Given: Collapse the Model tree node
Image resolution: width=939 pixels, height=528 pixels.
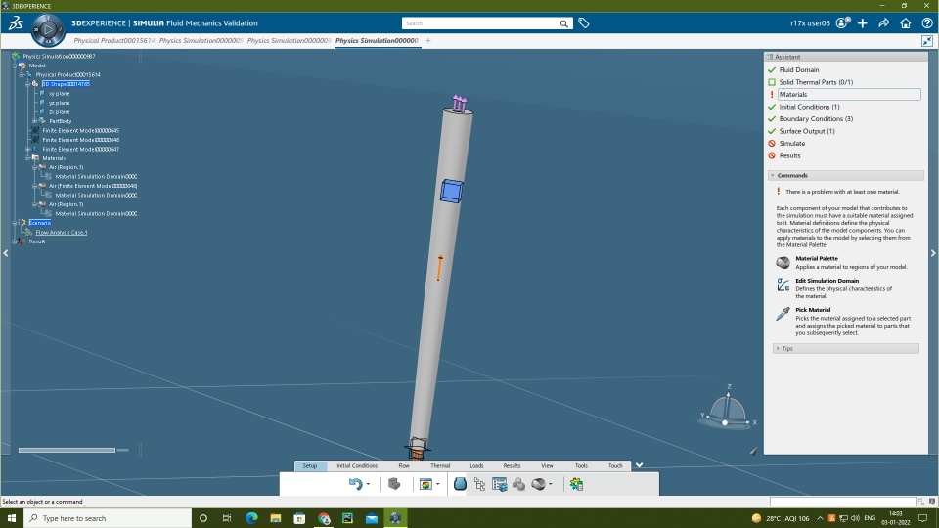Looking at the screenshot, I should tap(15, 66).
